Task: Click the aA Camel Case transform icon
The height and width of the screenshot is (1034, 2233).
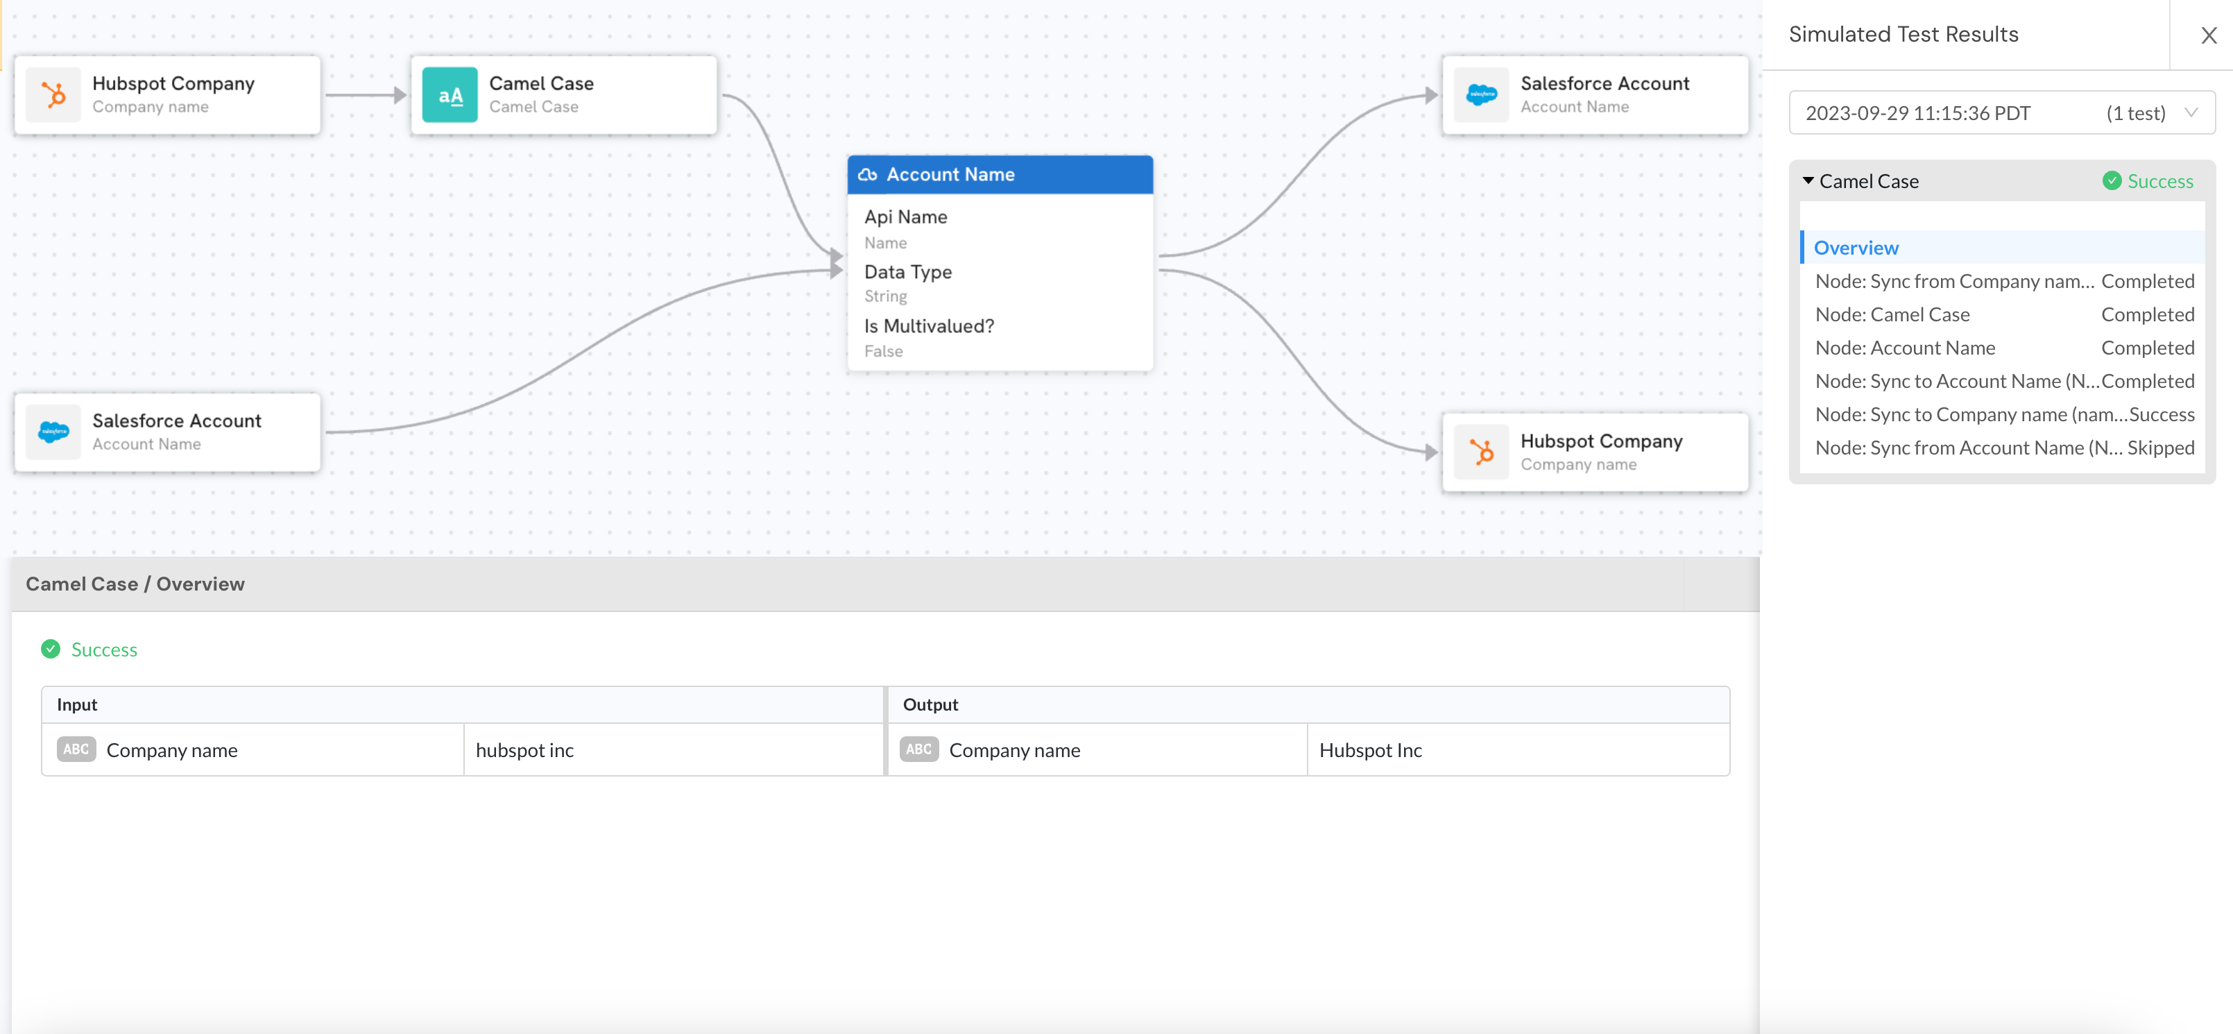Action: coord(450,94)
